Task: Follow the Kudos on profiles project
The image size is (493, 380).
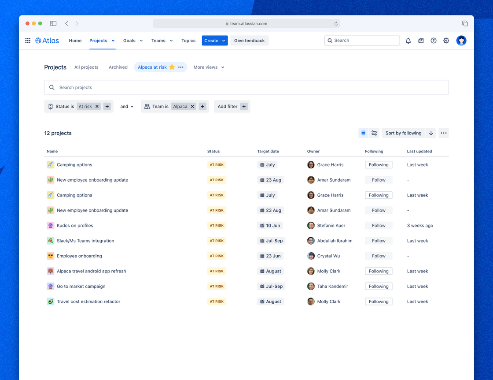Action: pos(378,225)
